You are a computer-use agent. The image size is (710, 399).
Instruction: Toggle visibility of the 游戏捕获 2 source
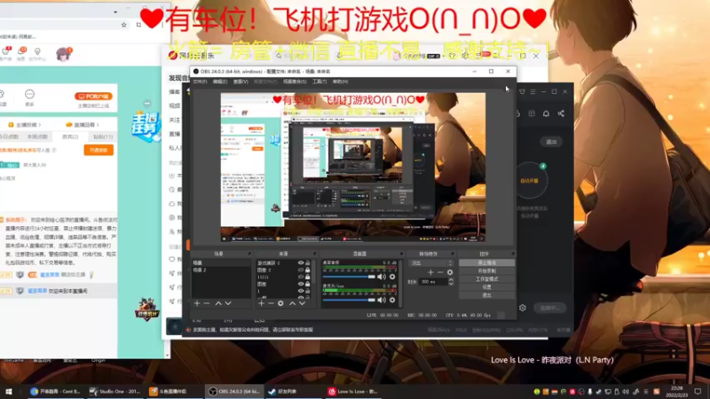[301, 262]
